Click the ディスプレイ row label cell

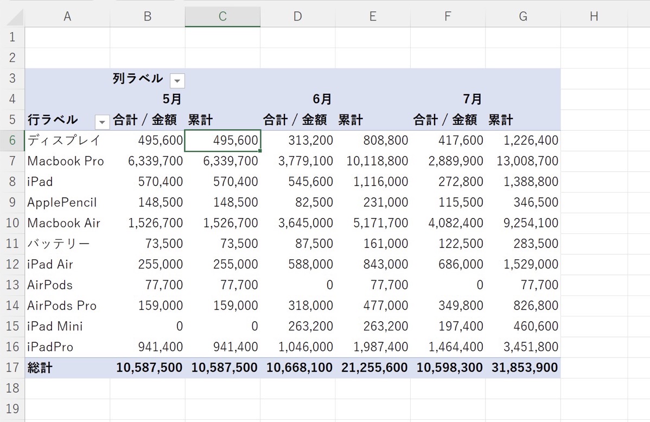pos(67,140)
